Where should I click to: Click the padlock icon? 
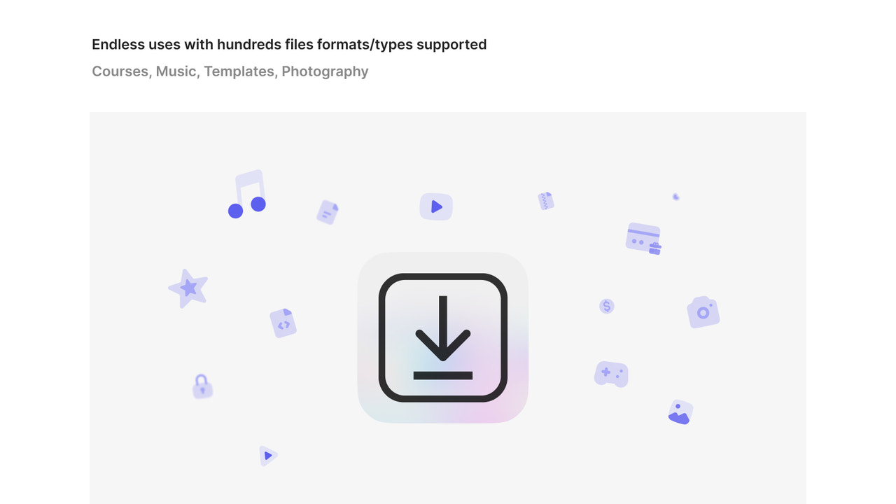[x=202, y=386]
